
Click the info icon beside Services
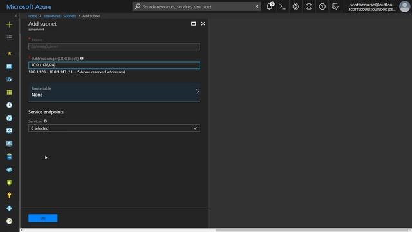click(x=46, y=121)
